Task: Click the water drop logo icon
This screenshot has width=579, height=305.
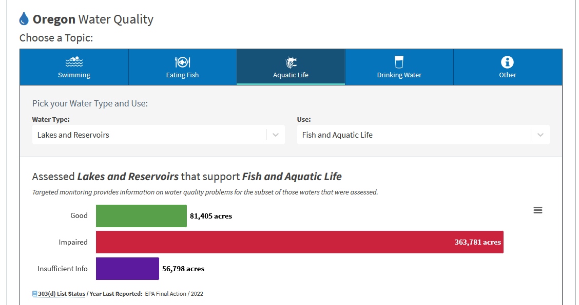Action: tap(24, 19)
